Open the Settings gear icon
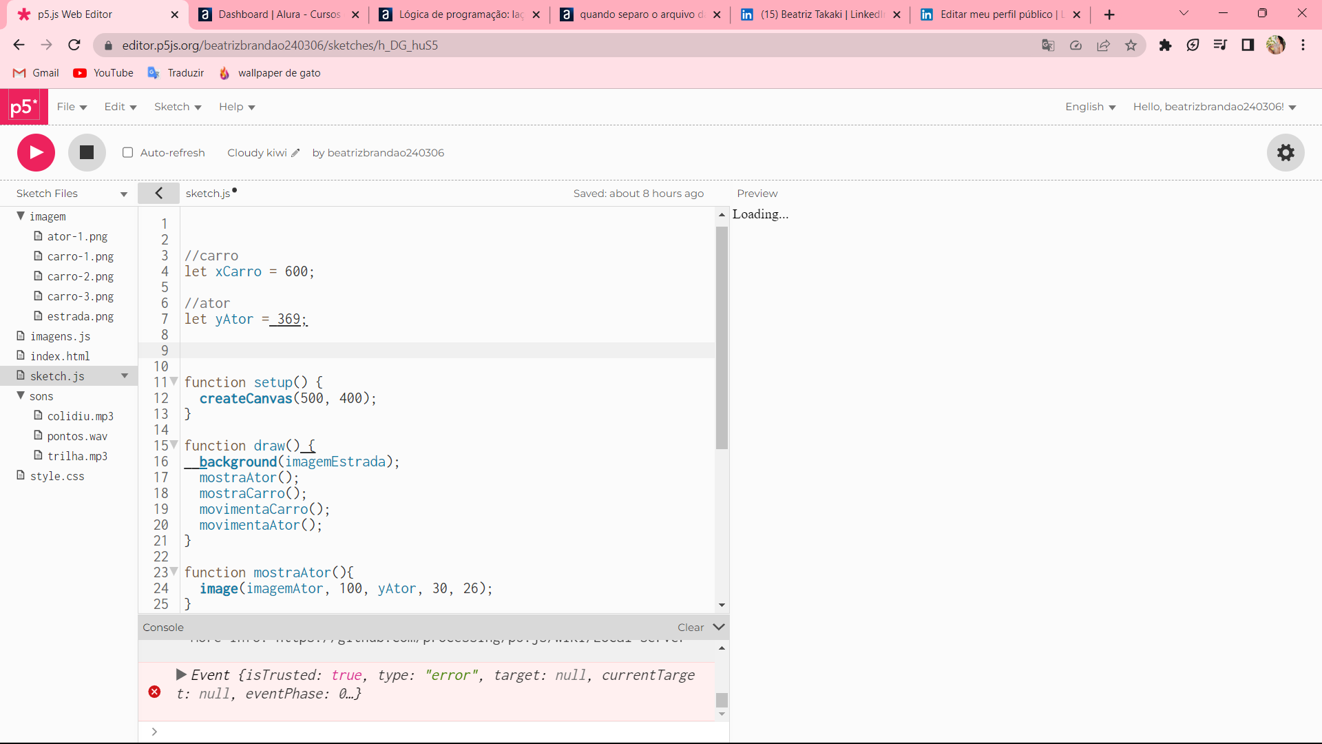This screenshot has width=1322, height=744. pyautogui.click(x=1287, y=153)
